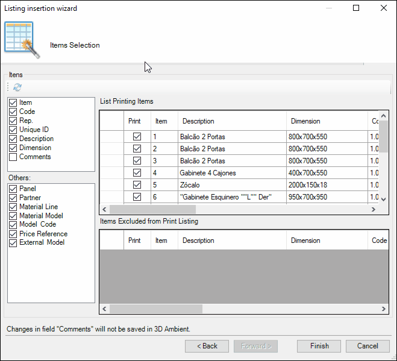Click right arrow of excluded list scrollbar
Viewport: 397px width, 361px height.
pyautogui.click(x=383, y=309)
